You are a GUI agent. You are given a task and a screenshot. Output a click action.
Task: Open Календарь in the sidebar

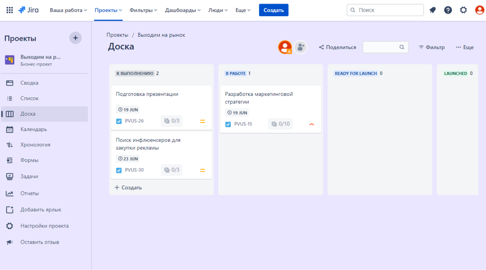pyautogui.click(x=34, y=129)
